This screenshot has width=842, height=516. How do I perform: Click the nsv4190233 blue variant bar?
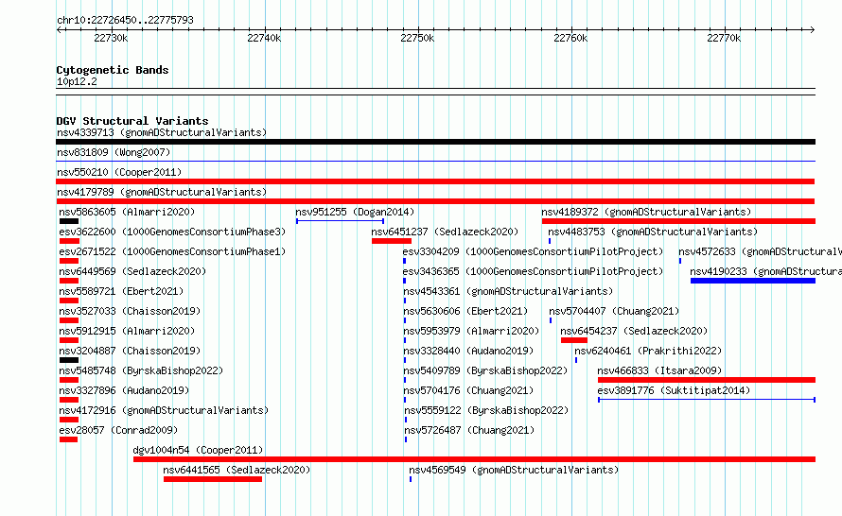[753, 281]
